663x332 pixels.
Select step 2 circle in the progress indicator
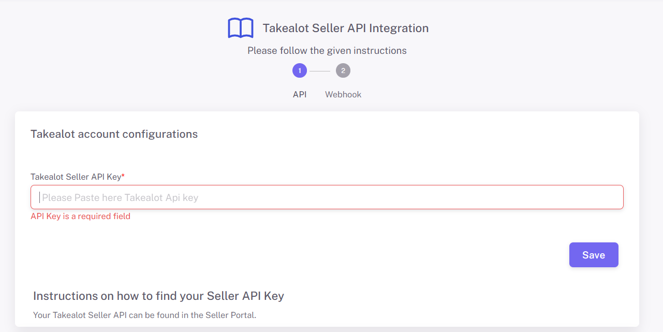[x=343, y=70]
